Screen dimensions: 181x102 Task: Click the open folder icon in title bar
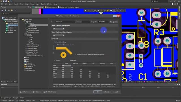(x=8, y=1)
